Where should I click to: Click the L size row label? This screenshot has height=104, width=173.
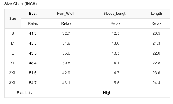pos(12,53)
